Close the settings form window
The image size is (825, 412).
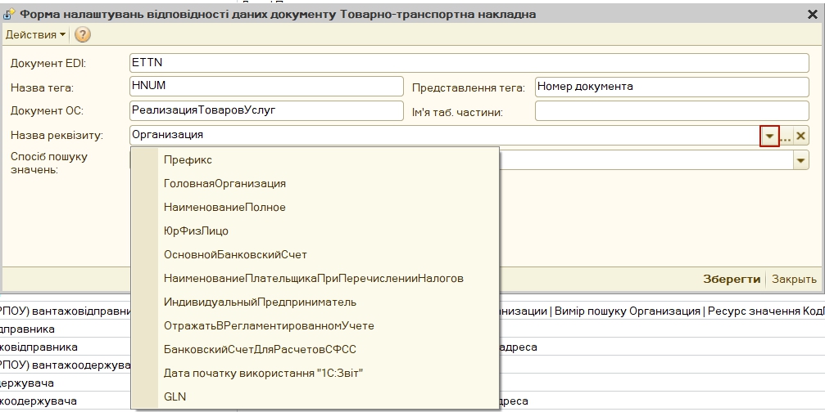tap(812, 15)
